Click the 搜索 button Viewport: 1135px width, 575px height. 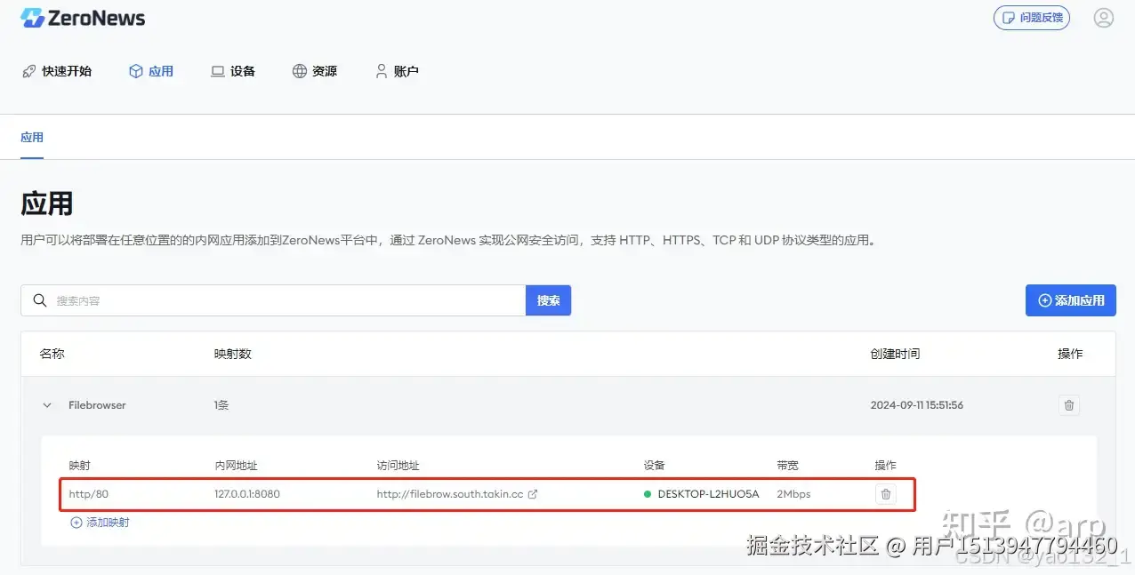click(548, 300)
